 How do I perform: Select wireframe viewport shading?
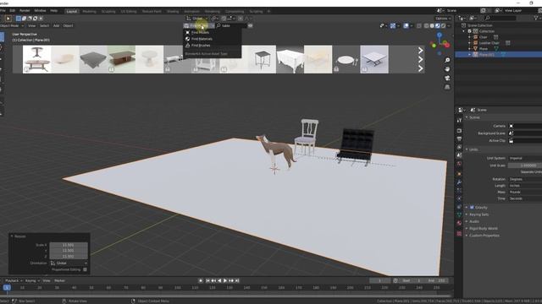coord(427,25)
